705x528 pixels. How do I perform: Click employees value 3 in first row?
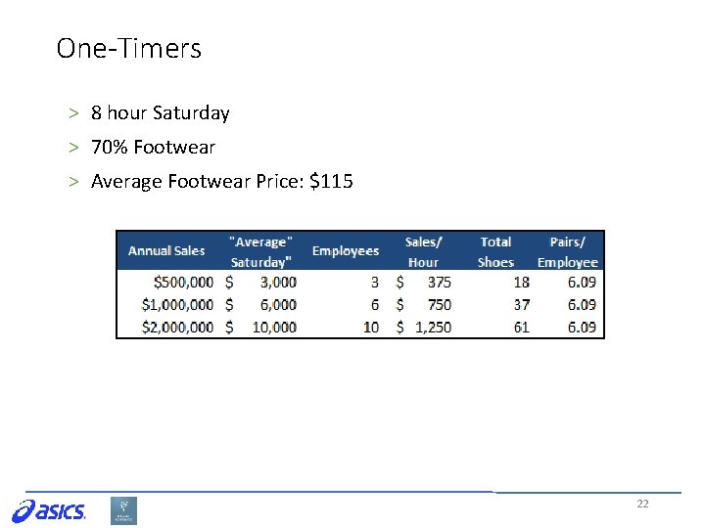click(374, 282)
